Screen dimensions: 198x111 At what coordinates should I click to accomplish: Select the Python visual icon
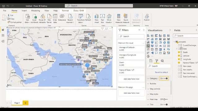click(x=168, y=49)
